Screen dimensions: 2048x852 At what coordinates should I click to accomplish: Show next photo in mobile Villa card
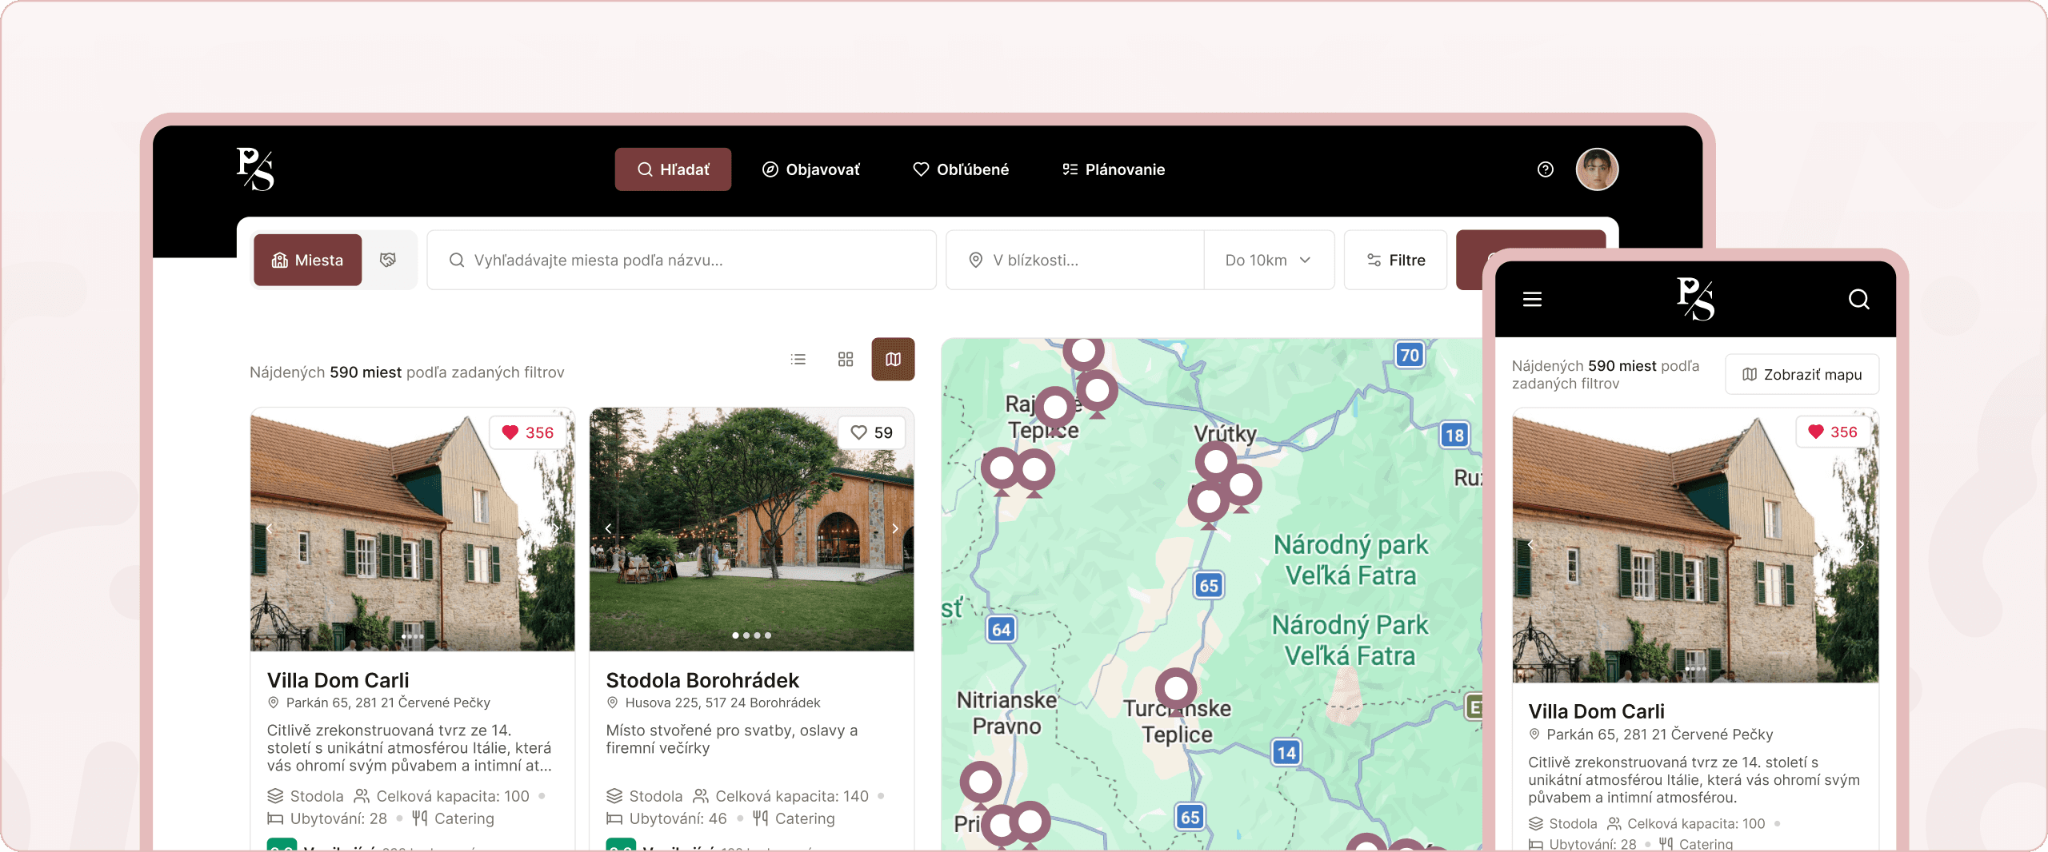coord(1861,544)
